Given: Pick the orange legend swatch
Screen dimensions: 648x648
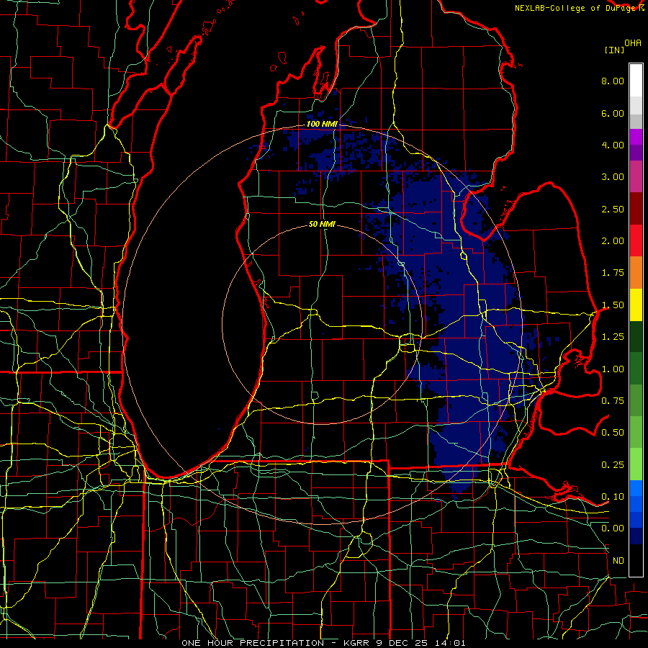Looking at the screenshot, I should click(x=636, y=273).
